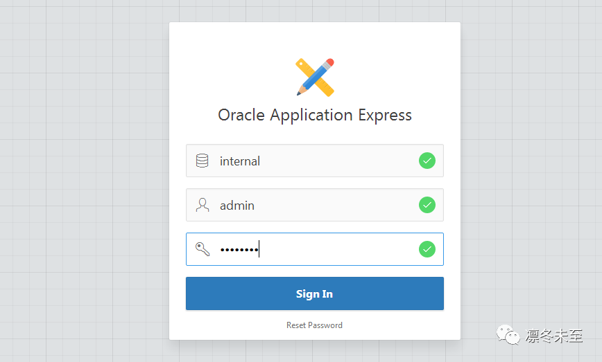Click the database icon beside internal
602x362 pixels.
(x=203, y=161)
